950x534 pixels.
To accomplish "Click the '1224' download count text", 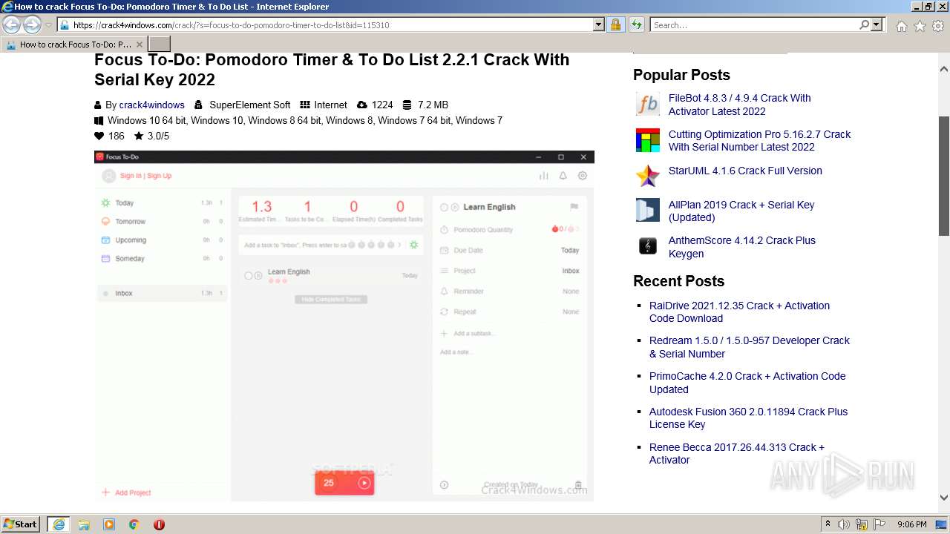I will click(x=382, y=105).
